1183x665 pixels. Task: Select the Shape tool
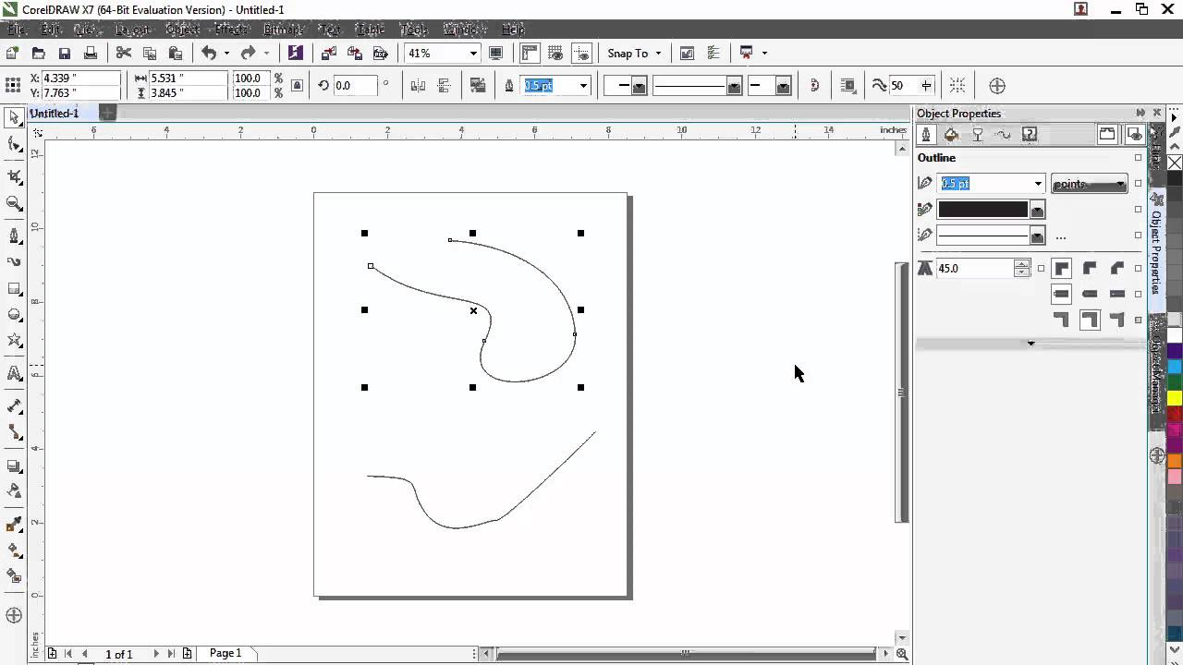[14, 144]
